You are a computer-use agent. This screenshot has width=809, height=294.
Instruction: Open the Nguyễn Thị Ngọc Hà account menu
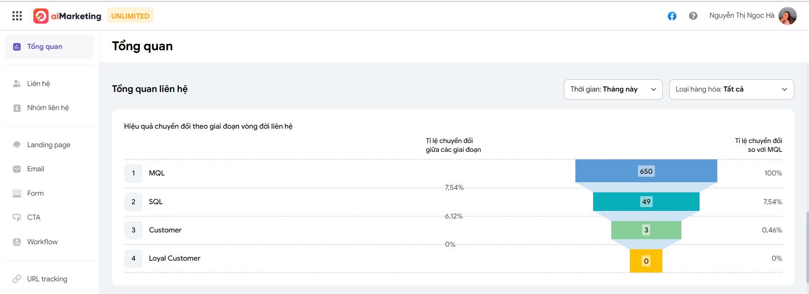click(742, 16)
